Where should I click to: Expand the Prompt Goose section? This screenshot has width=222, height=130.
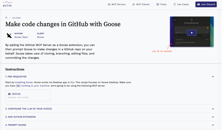(213, 125)
